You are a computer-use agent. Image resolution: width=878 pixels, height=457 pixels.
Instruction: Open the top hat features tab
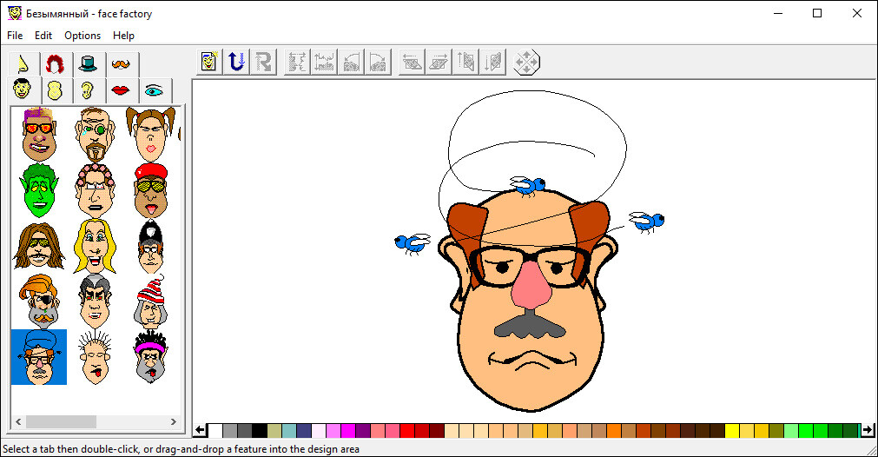88,63
